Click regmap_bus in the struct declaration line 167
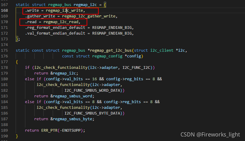Screen dimensions: 245x141 [x=60, y=5]
